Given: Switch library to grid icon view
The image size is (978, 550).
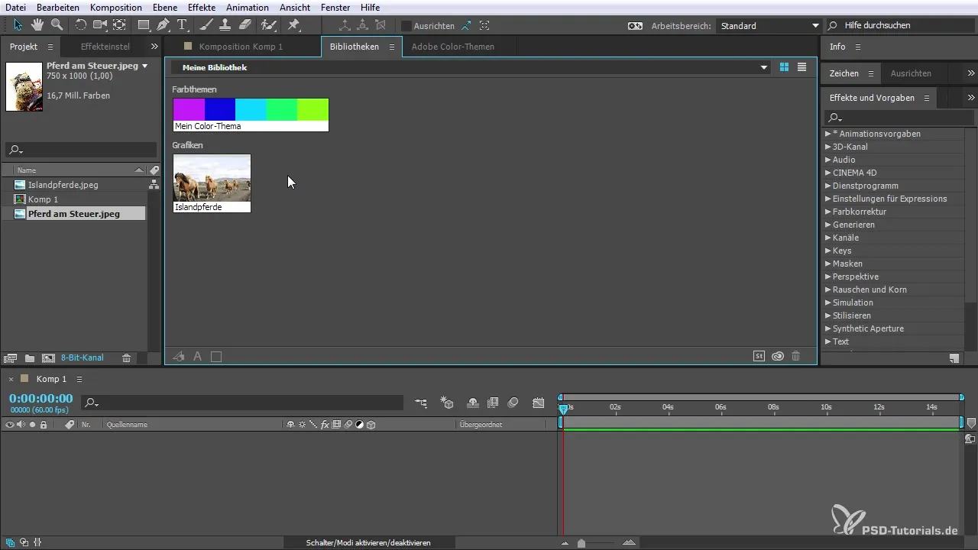Looking at the screenshot, I should coord(784,67).
